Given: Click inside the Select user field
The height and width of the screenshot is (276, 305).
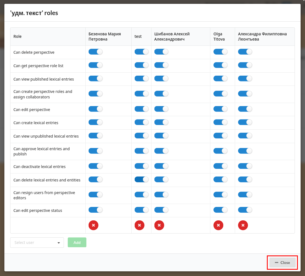Looking at the screenshot, I should coord(33,242).
